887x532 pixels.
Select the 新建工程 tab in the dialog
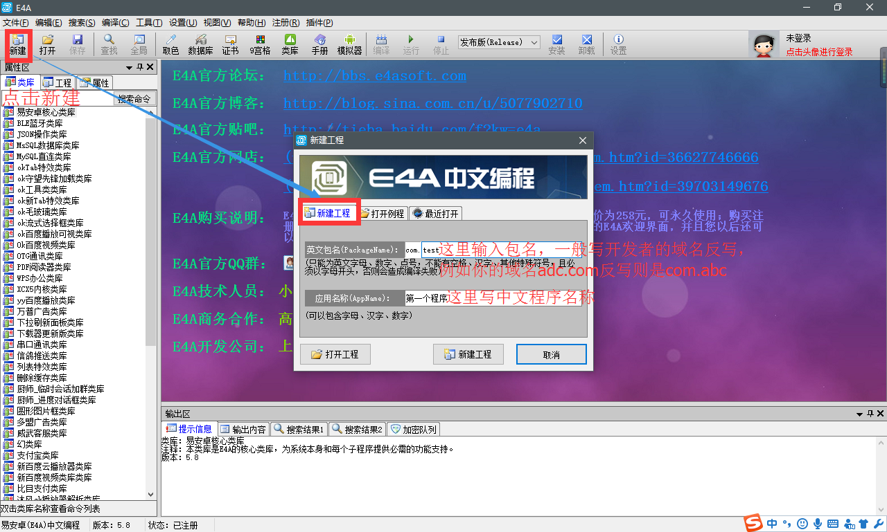[x=328, y=213]
